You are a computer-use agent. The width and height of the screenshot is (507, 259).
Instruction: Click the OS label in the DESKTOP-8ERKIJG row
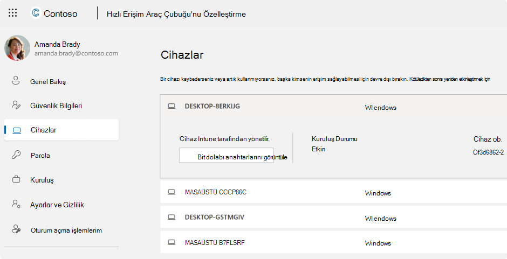pyautogui.click(x=381, y=108)
